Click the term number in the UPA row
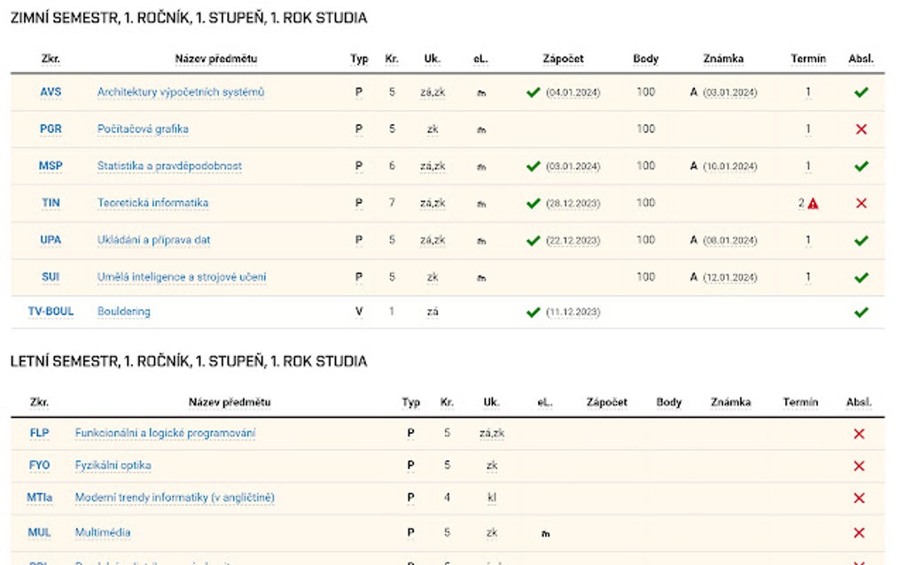The width and height of the screenshot is (904, 565). (808, 240)
